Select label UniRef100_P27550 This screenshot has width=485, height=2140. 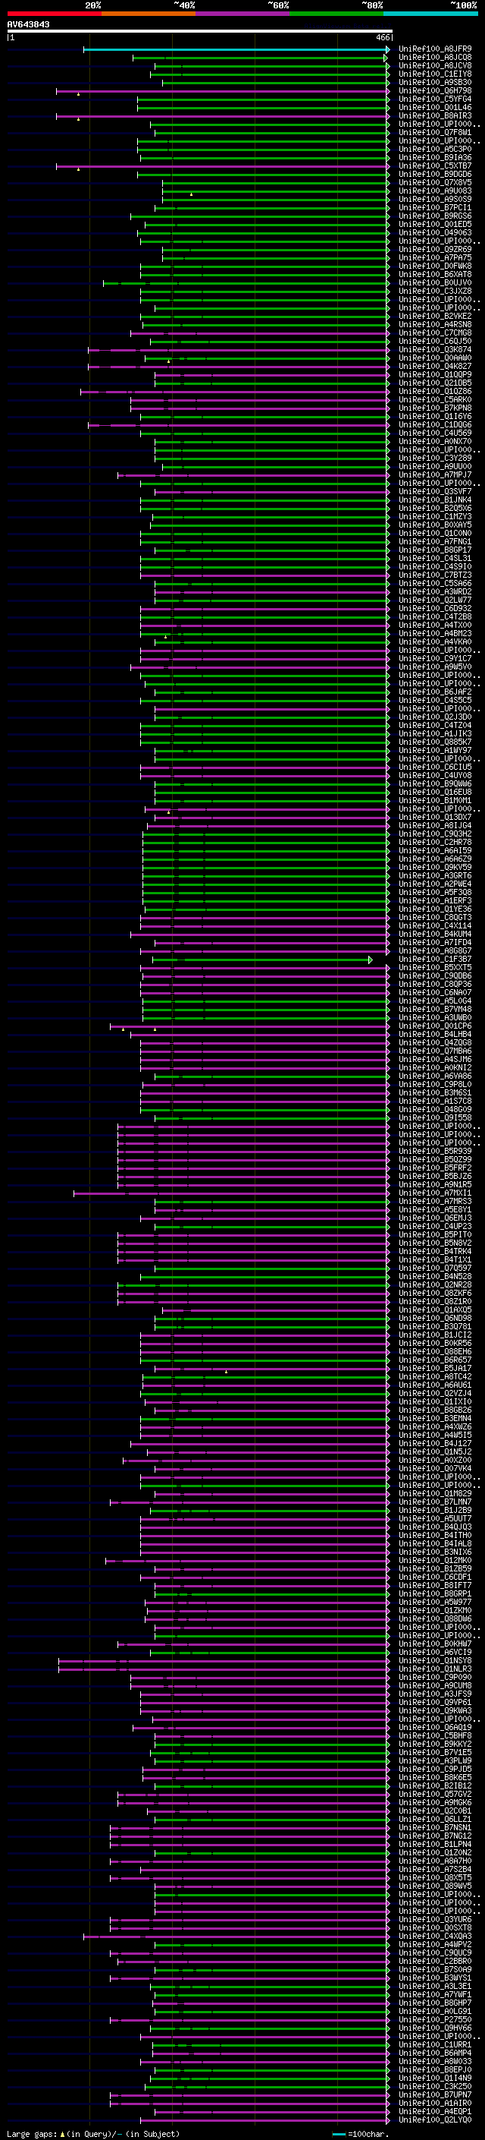[x=435, y=2019]
